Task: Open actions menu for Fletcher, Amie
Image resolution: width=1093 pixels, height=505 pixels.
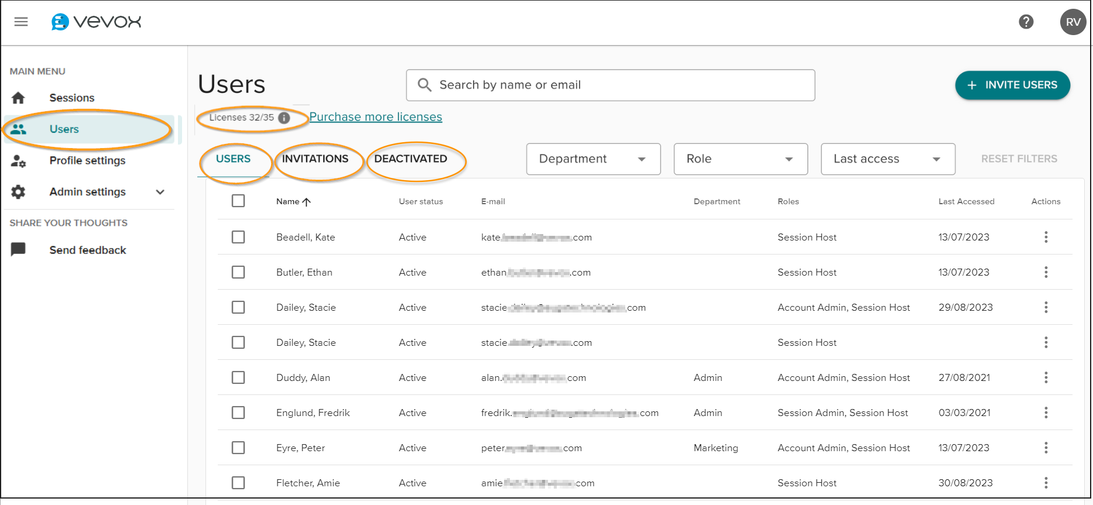Action: (x=1046, y=483)
